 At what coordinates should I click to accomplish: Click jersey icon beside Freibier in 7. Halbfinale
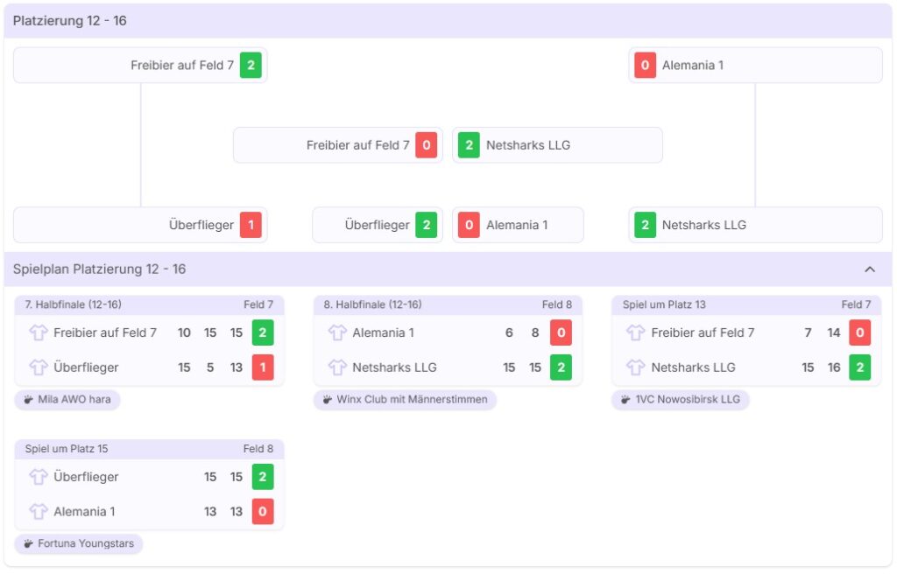tap(39, 332)
